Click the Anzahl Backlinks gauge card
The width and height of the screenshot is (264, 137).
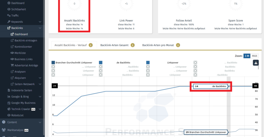[x=74, y=15]
